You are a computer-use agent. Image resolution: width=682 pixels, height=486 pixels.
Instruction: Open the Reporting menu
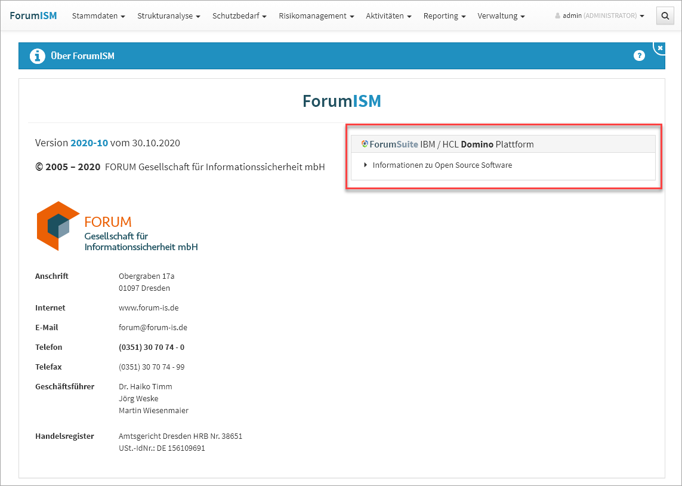[x=444, y=16]
